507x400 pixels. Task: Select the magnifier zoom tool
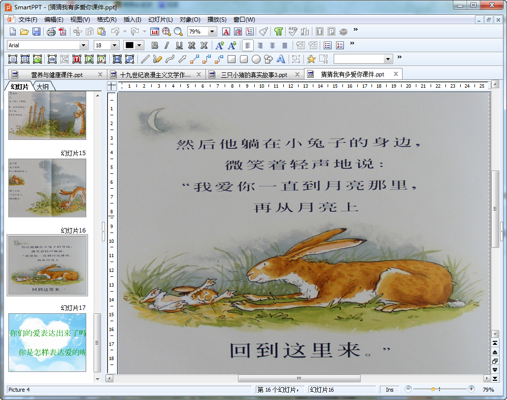[178, 32]
